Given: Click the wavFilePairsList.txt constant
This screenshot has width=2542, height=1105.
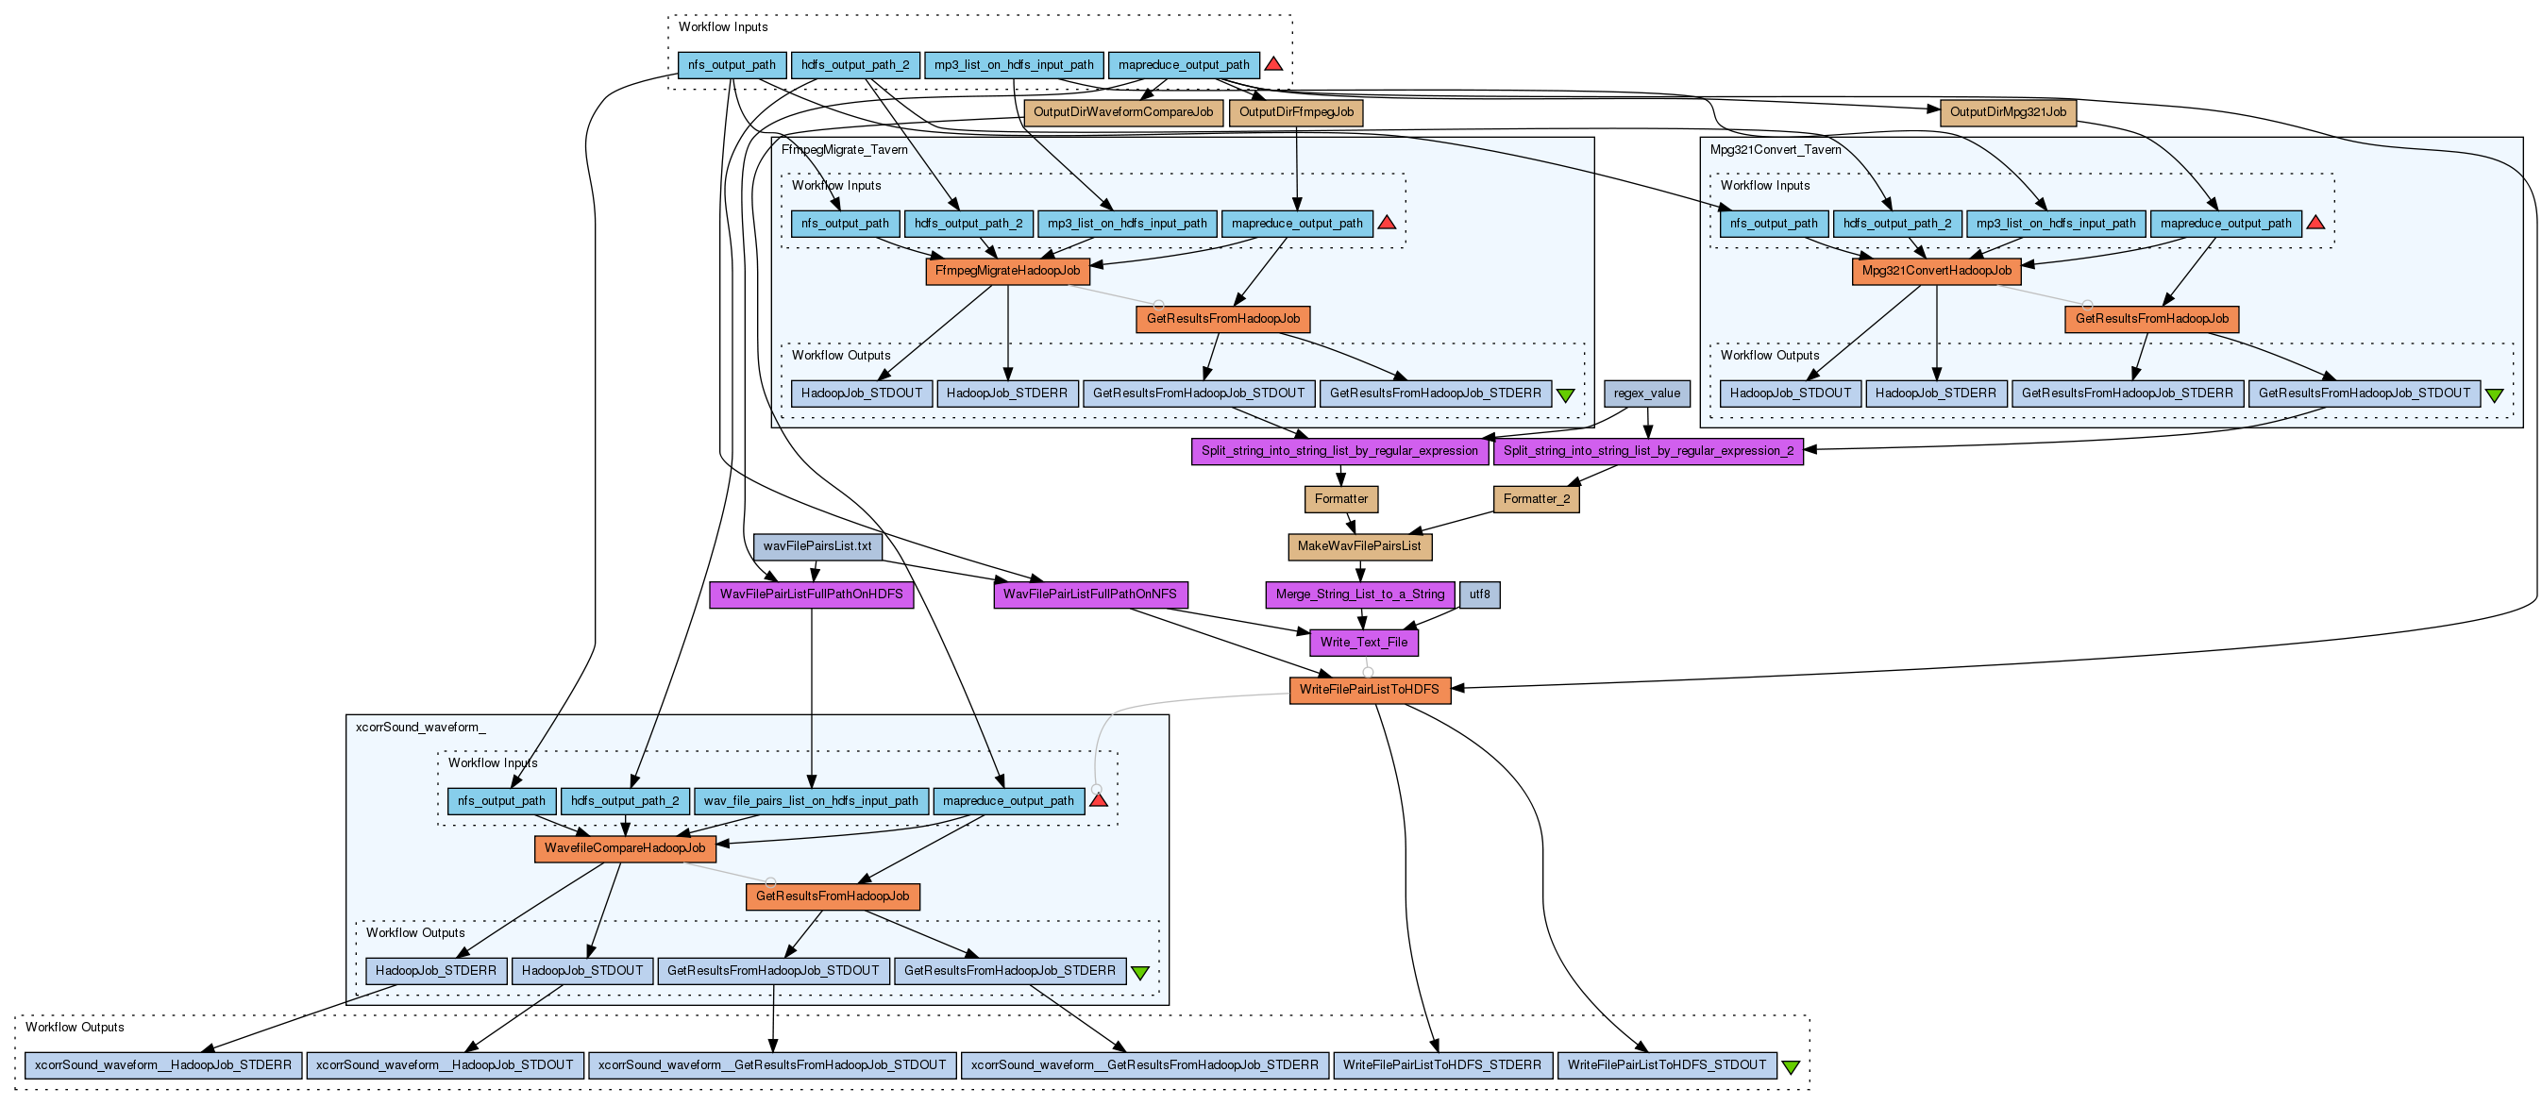Looking at the screenshot, I should [817, 546].
